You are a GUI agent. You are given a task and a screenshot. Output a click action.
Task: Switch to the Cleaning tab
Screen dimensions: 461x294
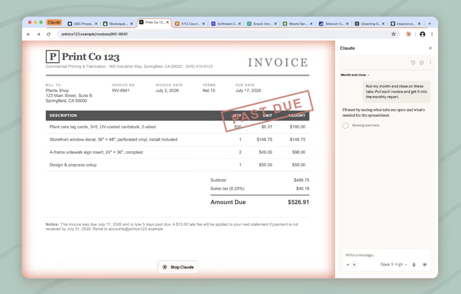coord(370,24)
